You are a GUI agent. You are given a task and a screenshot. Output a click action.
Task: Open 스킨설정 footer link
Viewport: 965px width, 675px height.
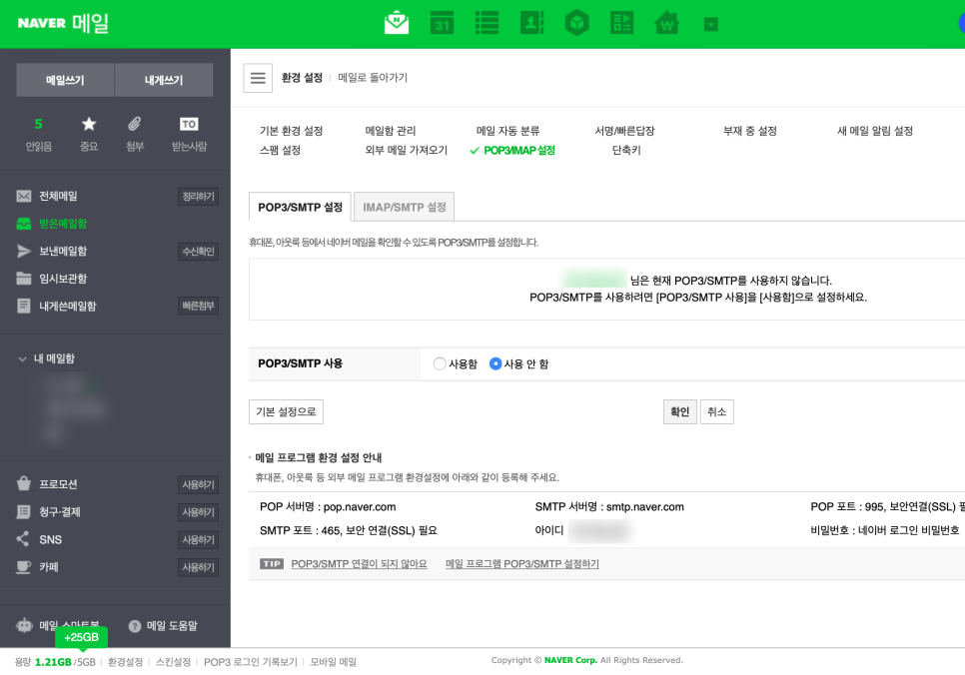click(173, 662)
